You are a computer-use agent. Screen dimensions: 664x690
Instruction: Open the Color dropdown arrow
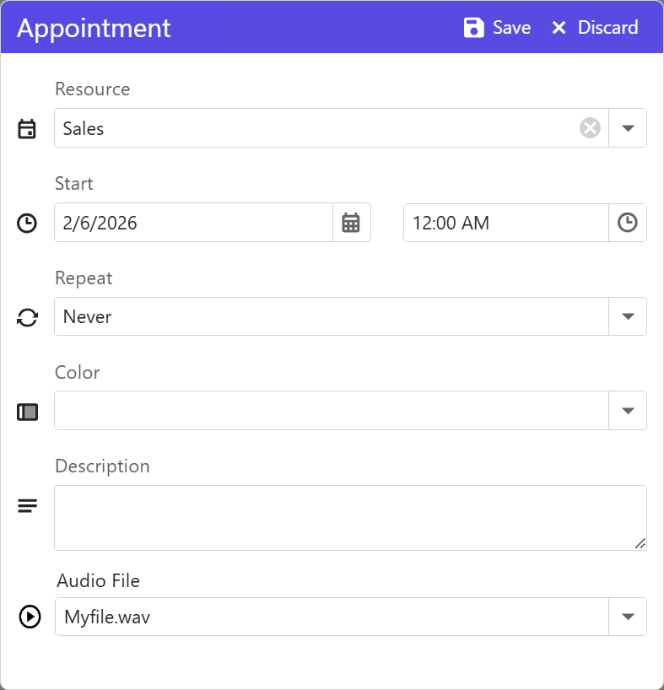[x=627, y=411]
